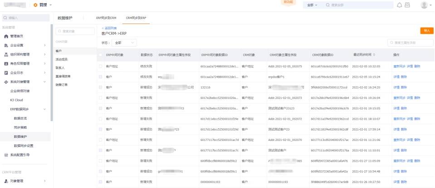Click the 组织架构管理 org chart icon
435x188 pixels.
6,55
